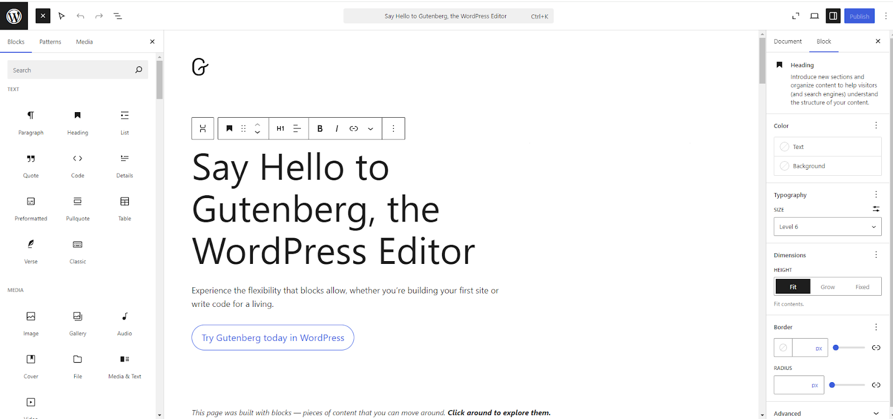Open block toolbar Options menu
893x419 pixels.
pyautogui.click(x=393, y=128)
